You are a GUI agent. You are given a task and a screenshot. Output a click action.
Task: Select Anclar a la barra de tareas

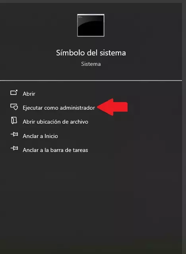click(x=55, y=150)
